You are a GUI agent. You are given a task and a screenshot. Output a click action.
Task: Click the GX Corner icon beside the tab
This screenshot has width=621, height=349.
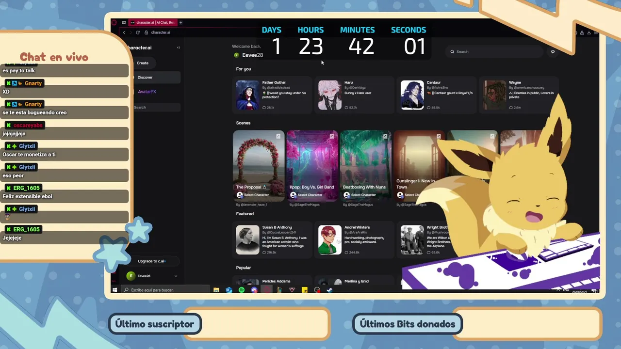pyautogui.click(x=124, y=22)
